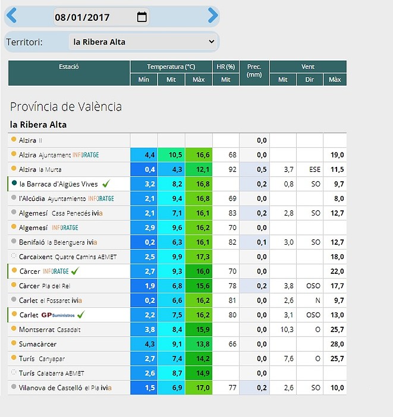Click the Estació column header
This screenshot has height=417, width=393.
click(69, 73)
